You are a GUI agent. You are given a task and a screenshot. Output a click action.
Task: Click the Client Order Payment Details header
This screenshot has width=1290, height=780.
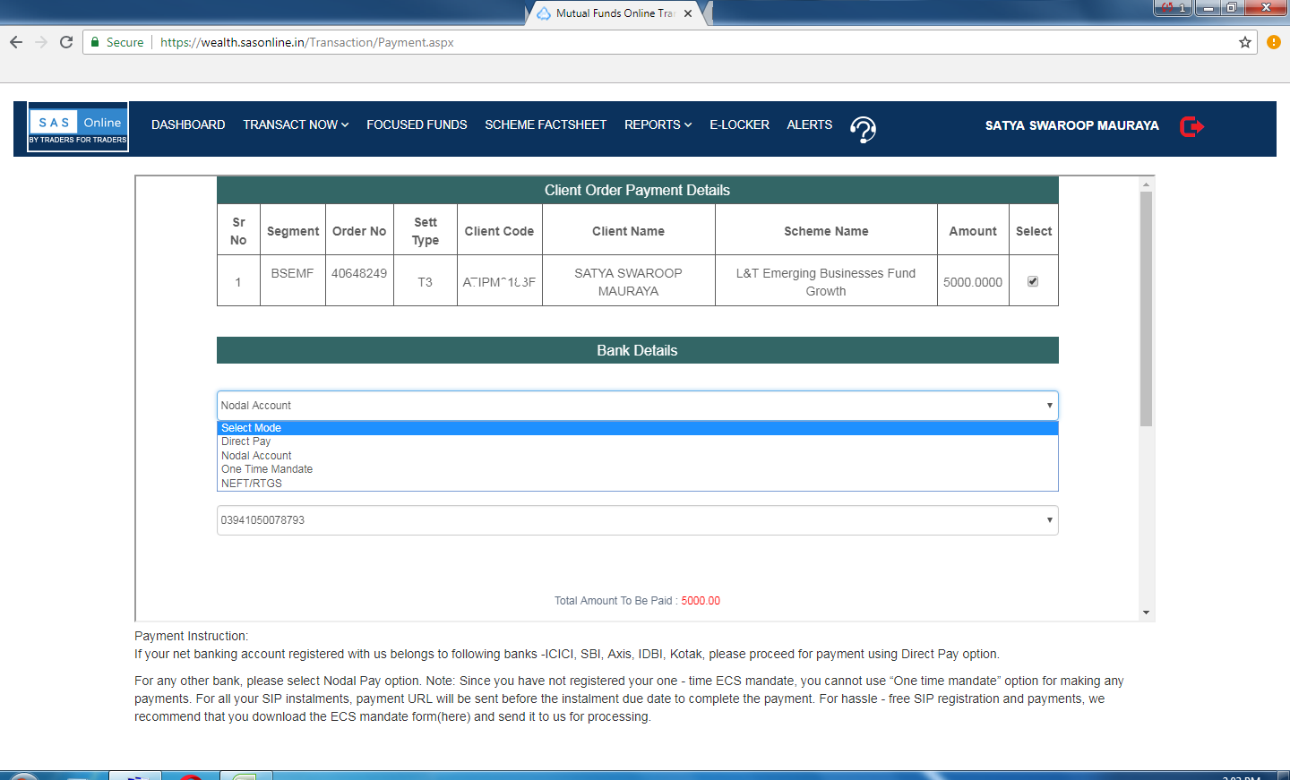tap(637, 190)
